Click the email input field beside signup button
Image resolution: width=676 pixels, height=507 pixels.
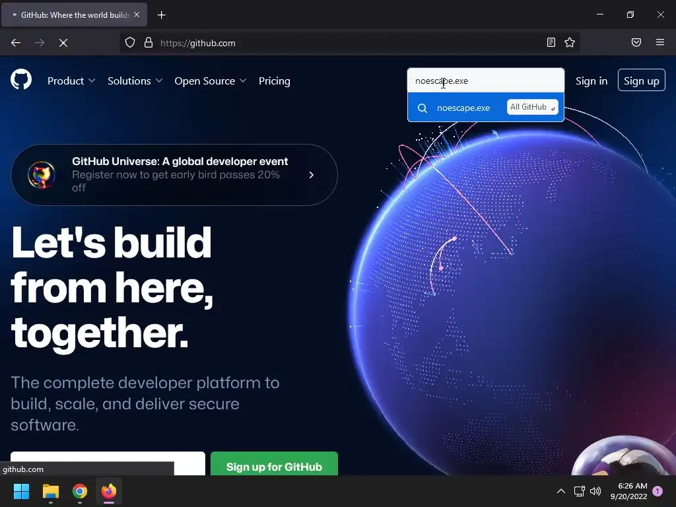108,463
